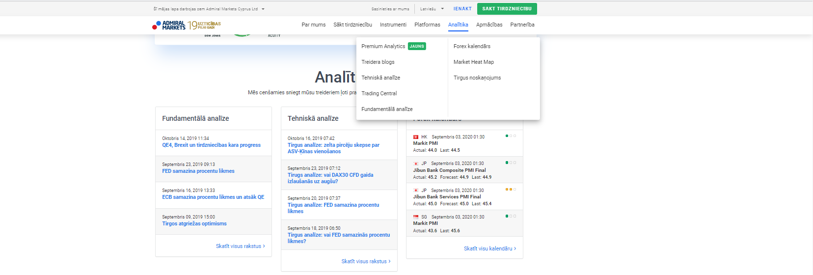Click the IENĀKT login link
813x275 pixels.
(462, 9)
